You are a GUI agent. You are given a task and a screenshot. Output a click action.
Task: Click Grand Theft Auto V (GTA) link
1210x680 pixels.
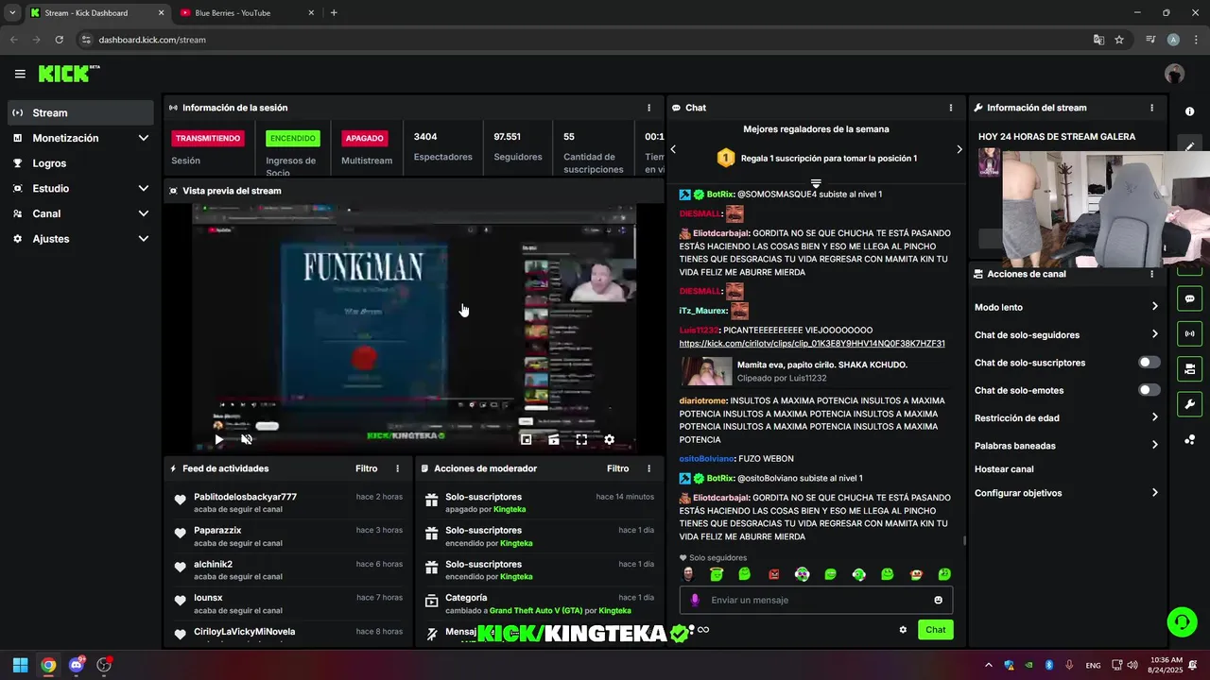click(x=536, y=611)
